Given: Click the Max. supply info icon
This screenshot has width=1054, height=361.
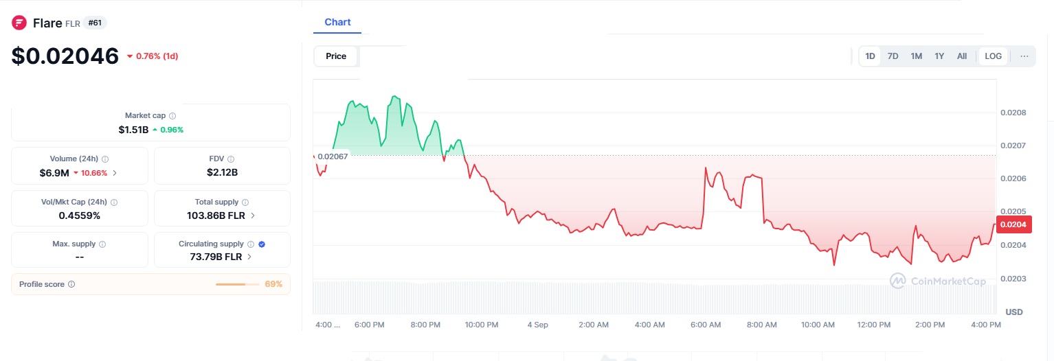Looking at the screenshot, I should click(x=102, y=244).
